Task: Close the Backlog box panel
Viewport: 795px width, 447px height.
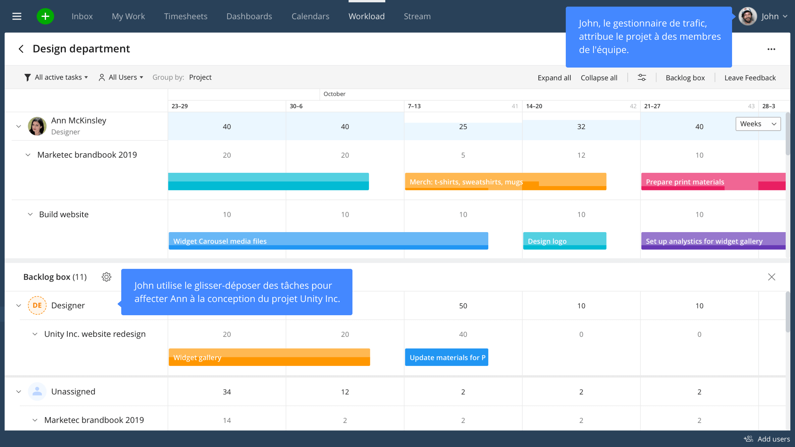Action: tap(771, 277)
